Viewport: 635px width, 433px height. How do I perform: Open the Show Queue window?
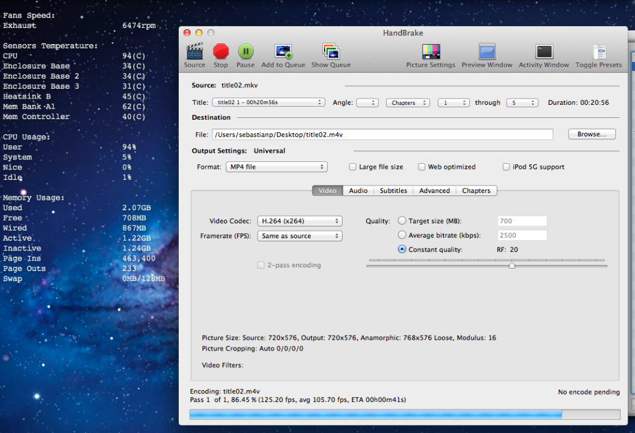331,52
